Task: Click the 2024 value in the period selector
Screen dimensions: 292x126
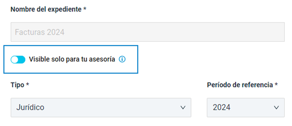Action: tap(221, 108)
